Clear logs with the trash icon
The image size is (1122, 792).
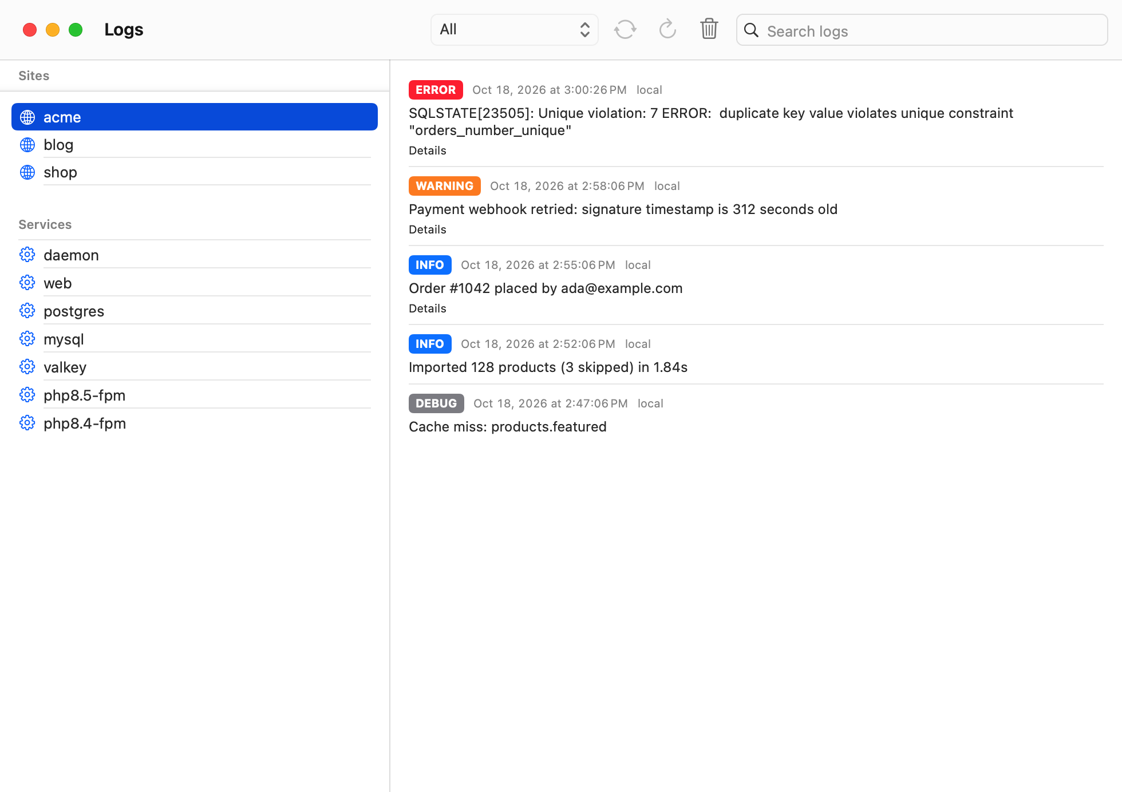pyautogui.click(x=709, y=29)
